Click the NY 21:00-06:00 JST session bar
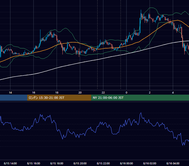This screenshot has height=166, width=189. (140, 98)
